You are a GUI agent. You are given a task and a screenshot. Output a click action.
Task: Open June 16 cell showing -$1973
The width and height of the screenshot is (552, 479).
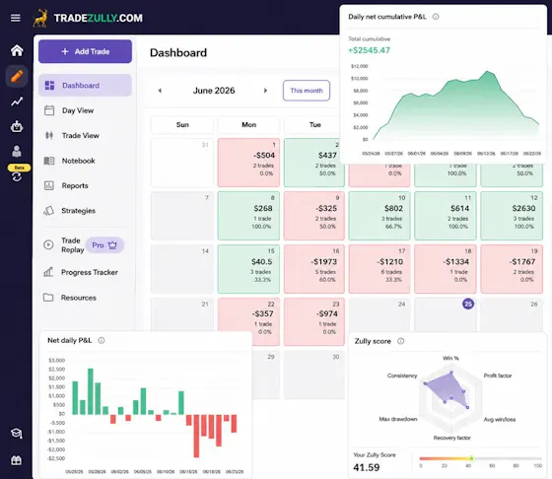[x=314, y=269]
